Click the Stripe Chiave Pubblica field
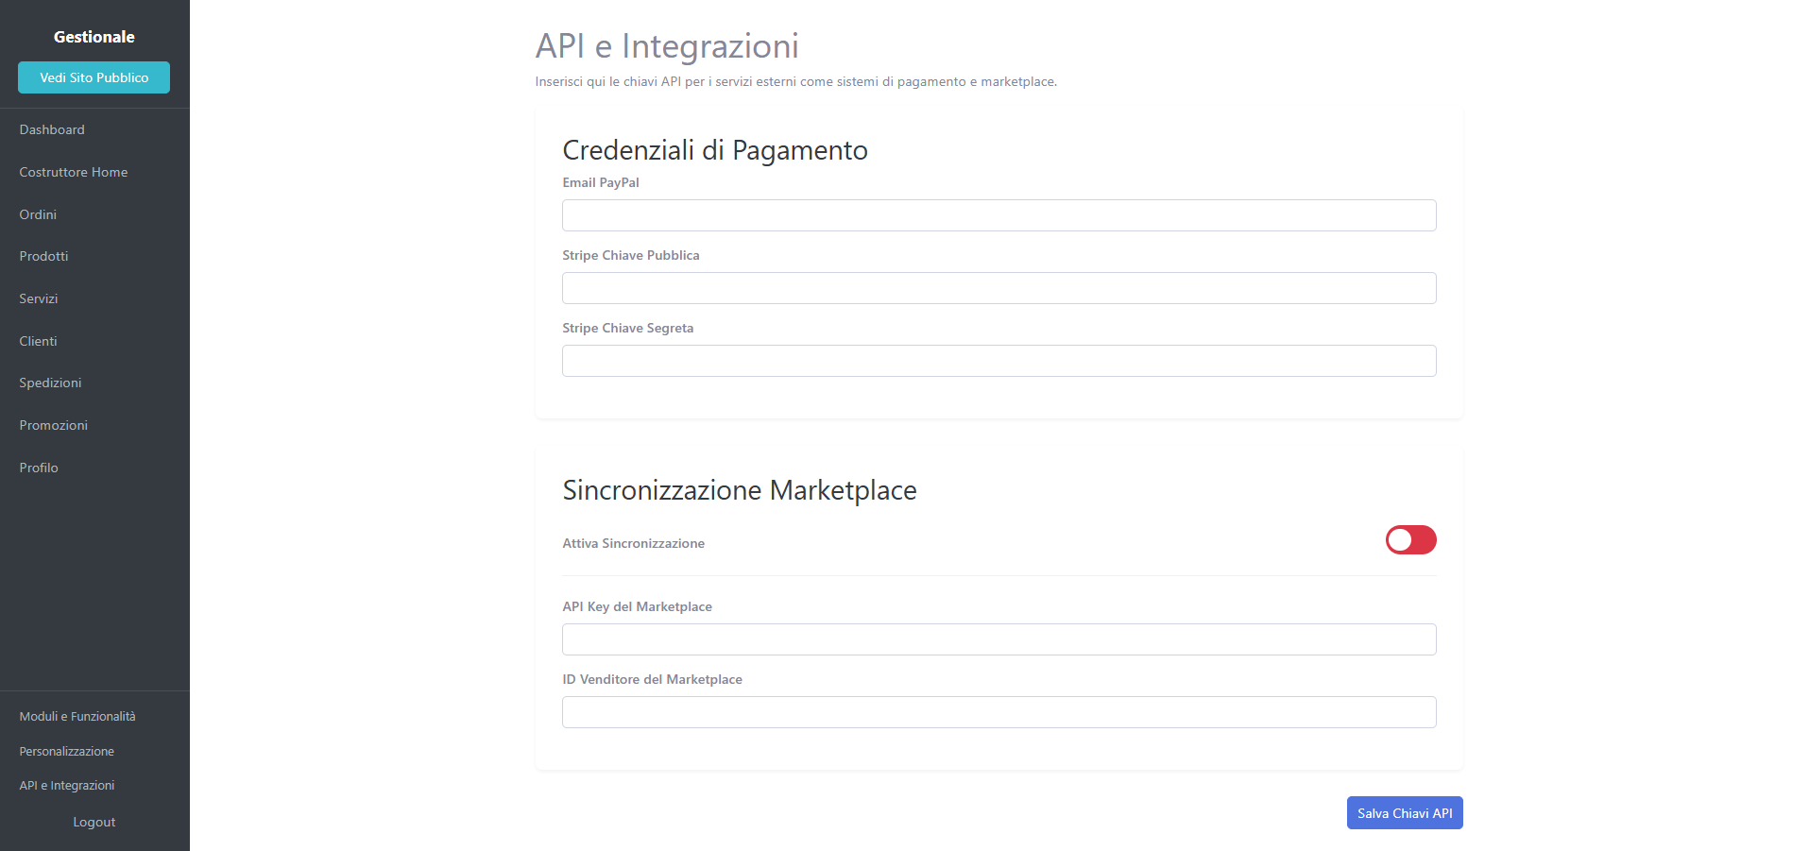Image resolution: width=1809 pixels, height=851 pixels. point(998,288)
